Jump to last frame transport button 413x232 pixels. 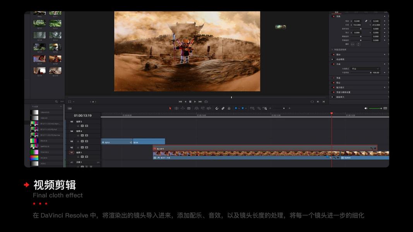pos(200,102)
